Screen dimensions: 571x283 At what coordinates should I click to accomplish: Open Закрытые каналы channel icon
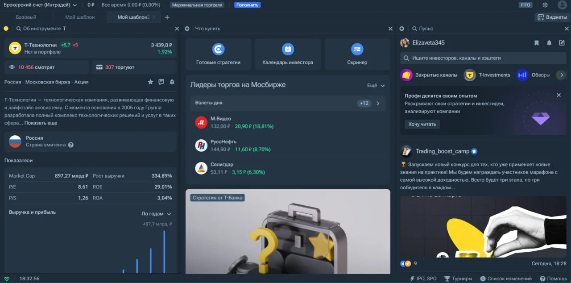[406, 75]
